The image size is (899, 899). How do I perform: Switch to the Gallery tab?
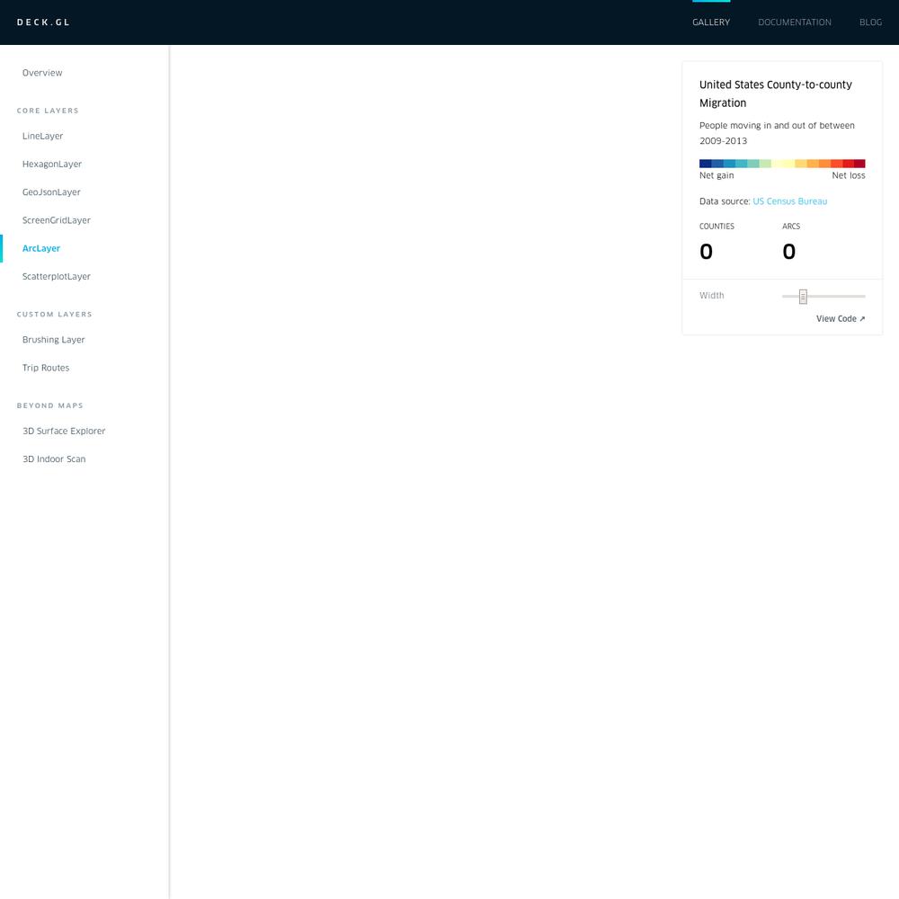coord(711,22)
